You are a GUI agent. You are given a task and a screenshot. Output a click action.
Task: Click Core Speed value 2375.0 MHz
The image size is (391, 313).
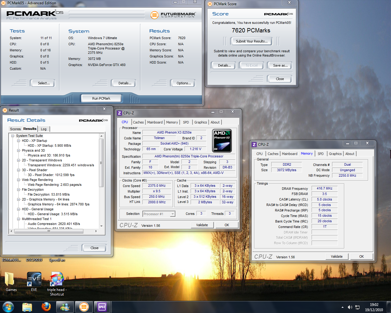[157, 186]
